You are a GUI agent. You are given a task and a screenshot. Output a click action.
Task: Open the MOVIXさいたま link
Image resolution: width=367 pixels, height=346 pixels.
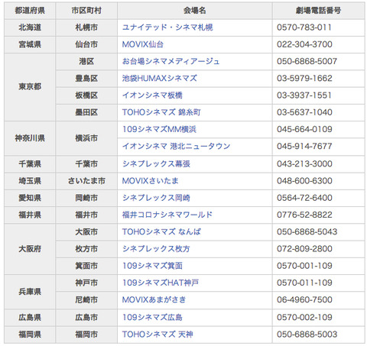150,181
